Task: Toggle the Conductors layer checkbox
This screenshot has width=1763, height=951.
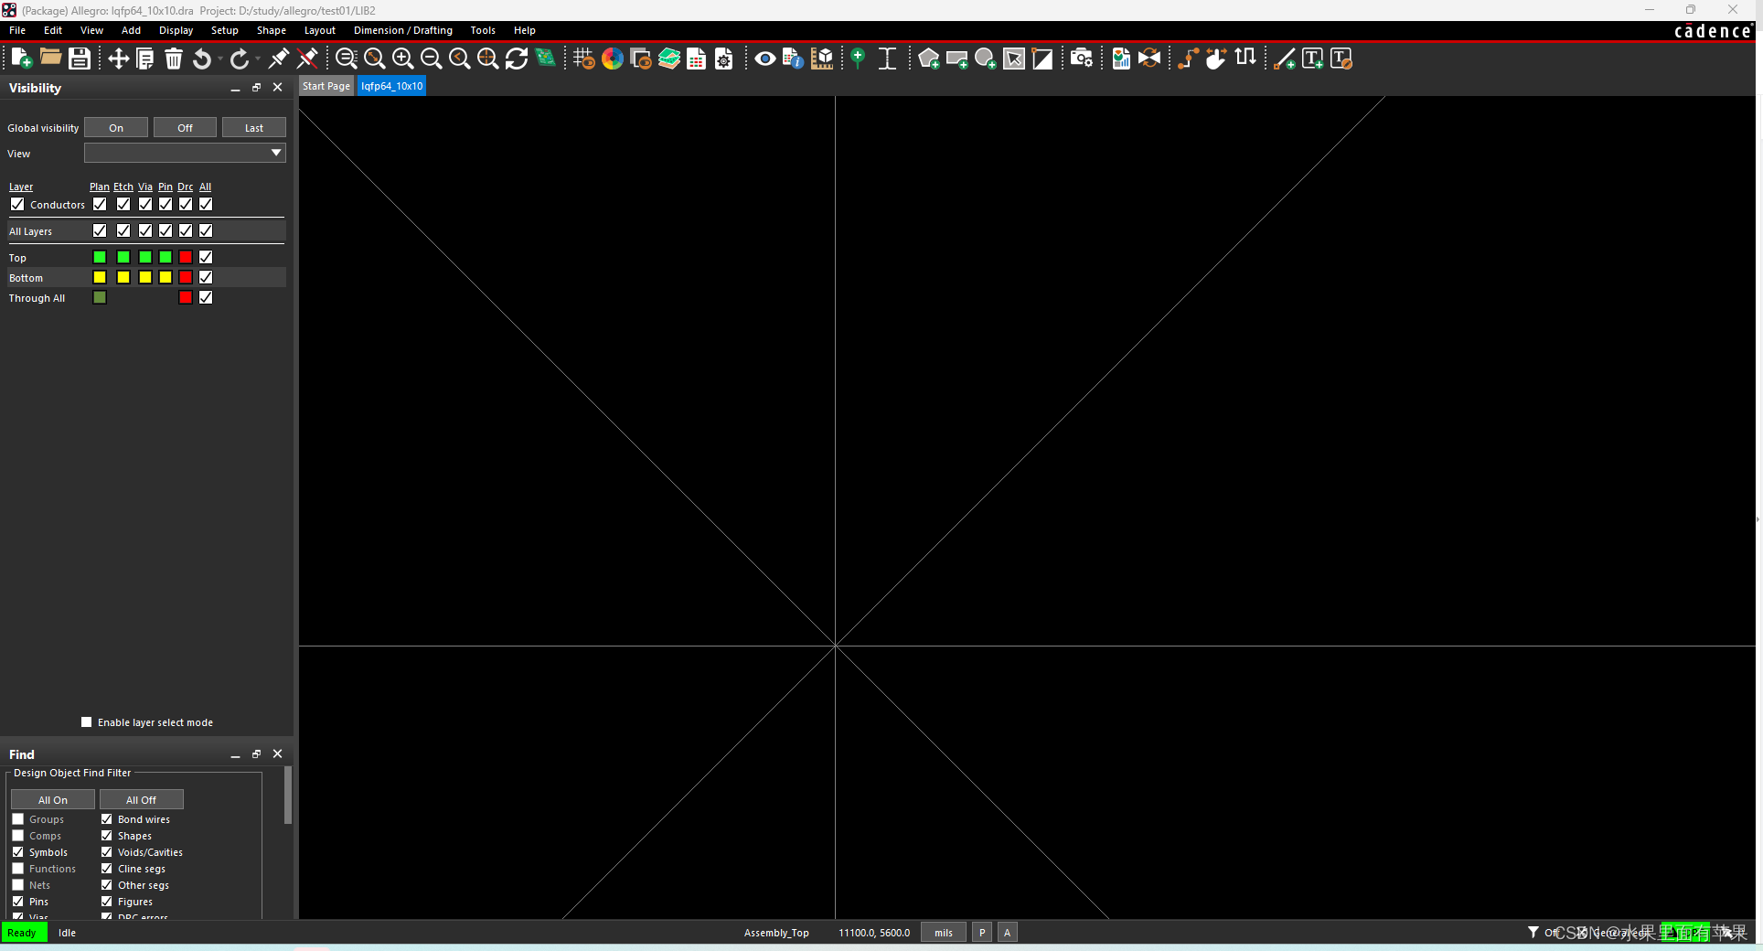Action: coord(17,204)
